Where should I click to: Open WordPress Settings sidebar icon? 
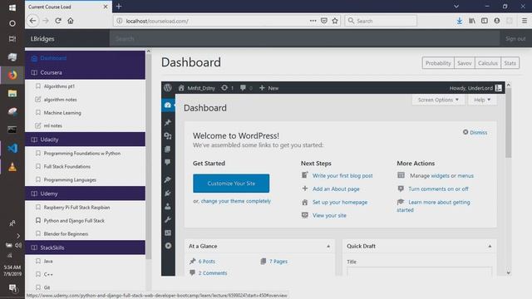(x=168, y=233)
